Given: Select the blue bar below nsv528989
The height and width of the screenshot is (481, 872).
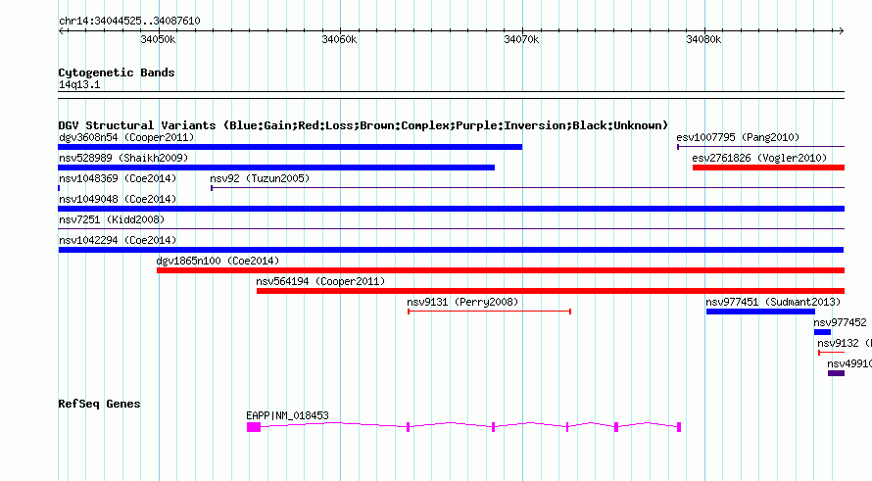Looking at the screenshot, I should point(276,168).
